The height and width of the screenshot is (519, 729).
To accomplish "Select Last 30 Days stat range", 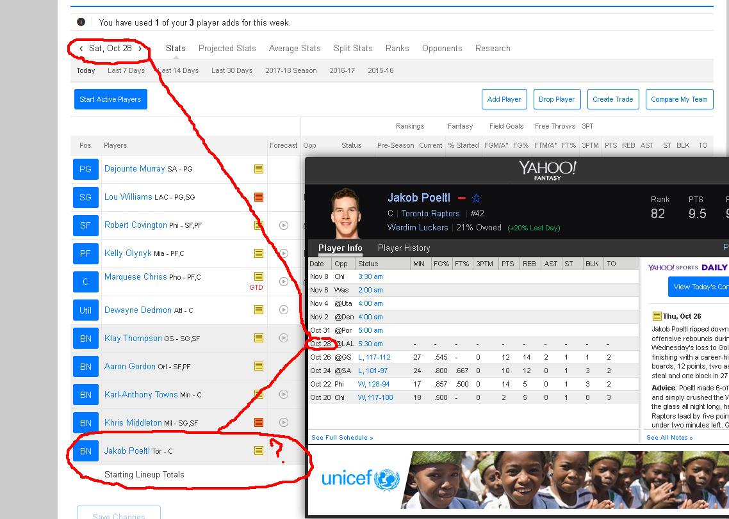I will (232, 70).
